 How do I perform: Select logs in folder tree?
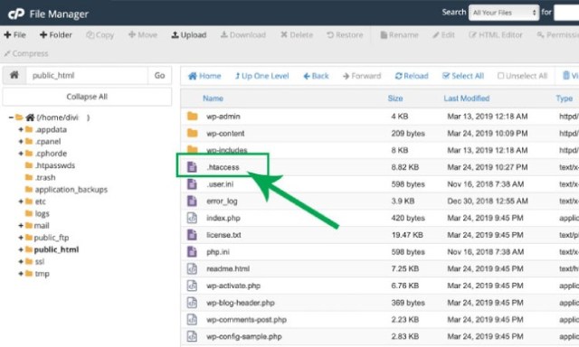coord(42,214)
